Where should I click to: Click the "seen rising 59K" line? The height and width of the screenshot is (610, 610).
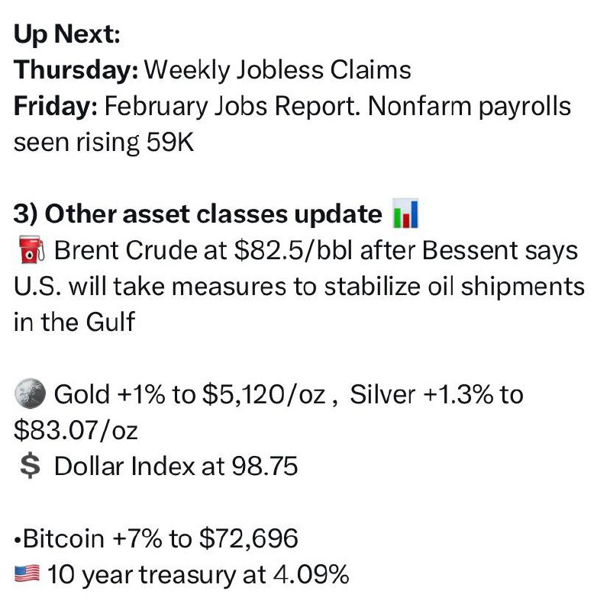tap(104, 143)
